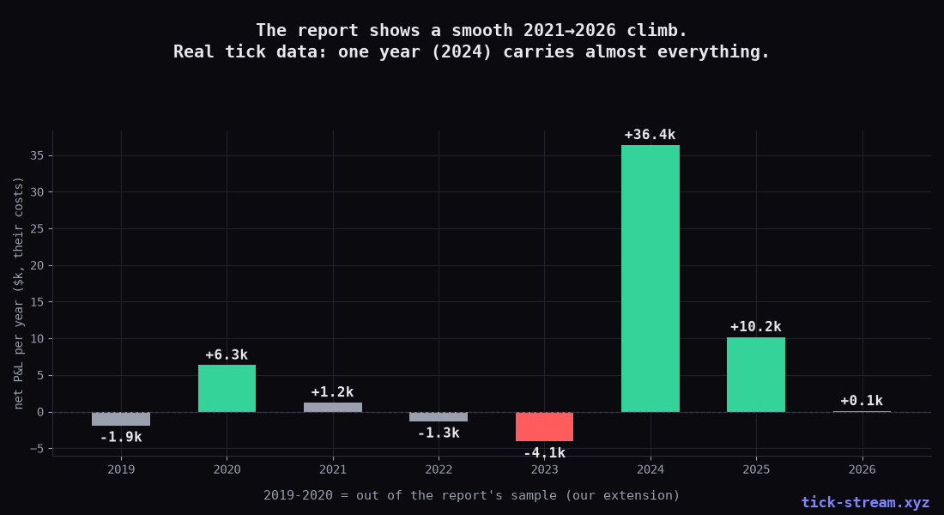Screen dimensions: 944x515
Task: Select the 2022 gray bar
Action: point(439,417)
